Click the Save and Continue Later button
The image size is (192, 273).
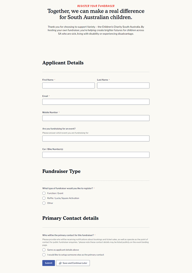click(73, 263)
